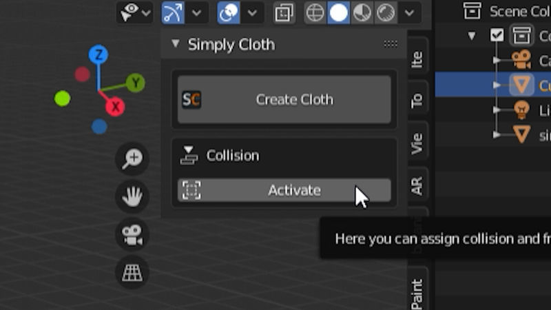Click the Scene Collection label

point(520,11)
